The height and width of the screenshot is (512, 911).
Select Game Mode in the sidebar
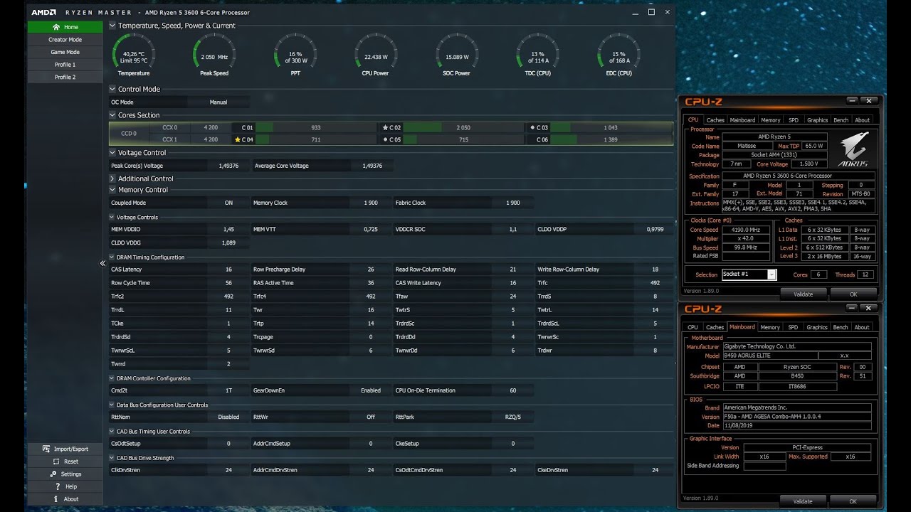pos(65,52)
